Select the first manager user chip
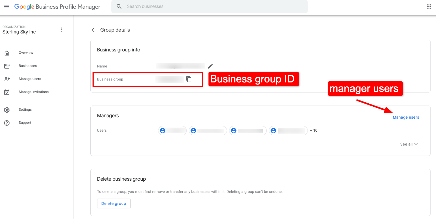Viewport: 436px width, 219px height. [172, 131]
